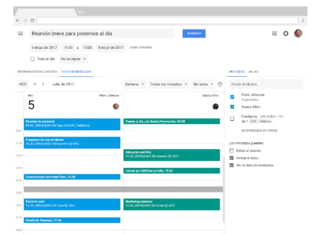Open the Todos los invitados dropdown
Viewport: 316px width, 234px height.
coord(169,84)
